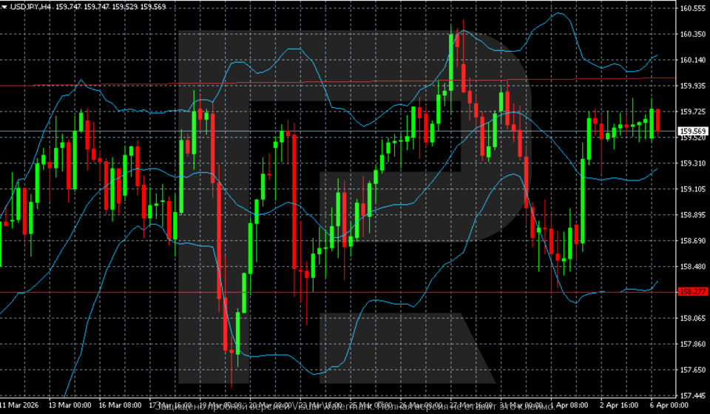This screenshot has height=414, width=710.
Task: Select the 159.569 current price label
Action: click(692, 132)
